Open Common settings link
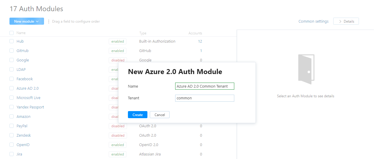This screenshot has width=374, height=159. (x=313, y=21)
